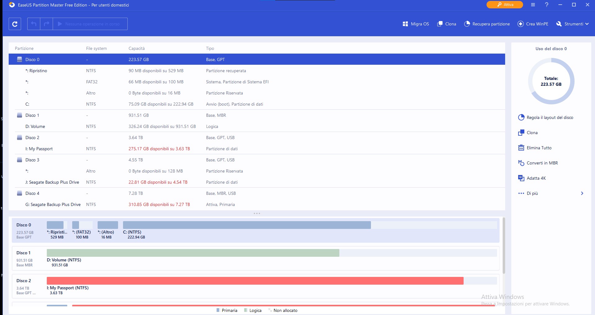This screenshot has height=315, width=595.
Task: Sort by Partizione column header
Action: tap(24, 48)
